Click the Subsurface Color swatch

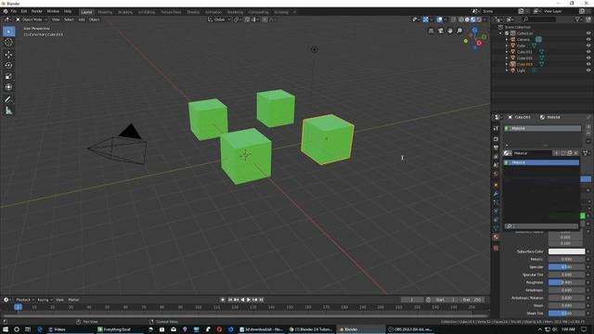click(x=567, y=251)
